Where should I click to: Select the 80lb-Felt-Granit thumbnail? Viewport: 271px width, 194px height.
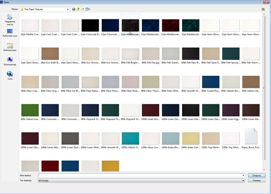(170, 54)
